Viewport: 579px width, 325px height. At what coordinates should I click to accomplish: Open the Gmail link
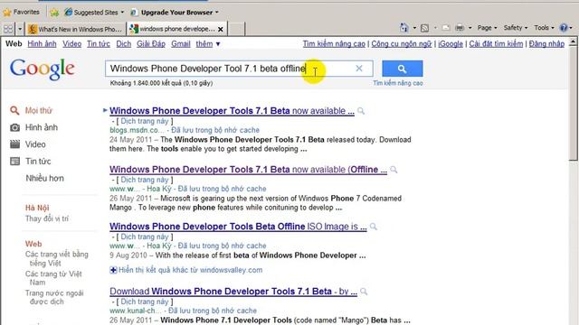181,44
